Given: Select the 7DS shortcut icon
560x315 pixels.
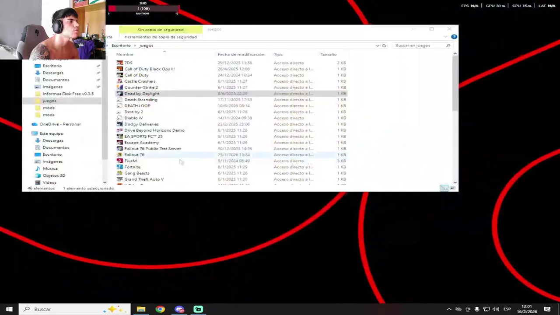Looking at the screenshot, I should click(x=120, y=63).
